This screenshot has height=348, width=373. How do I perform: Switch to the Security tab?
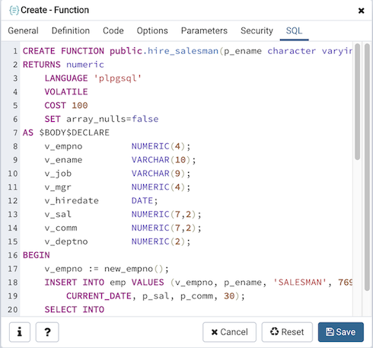[x=257, y=30]
